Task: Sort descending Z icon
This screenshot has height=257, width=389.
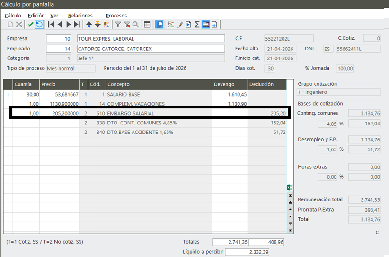Action: (98, 25)
